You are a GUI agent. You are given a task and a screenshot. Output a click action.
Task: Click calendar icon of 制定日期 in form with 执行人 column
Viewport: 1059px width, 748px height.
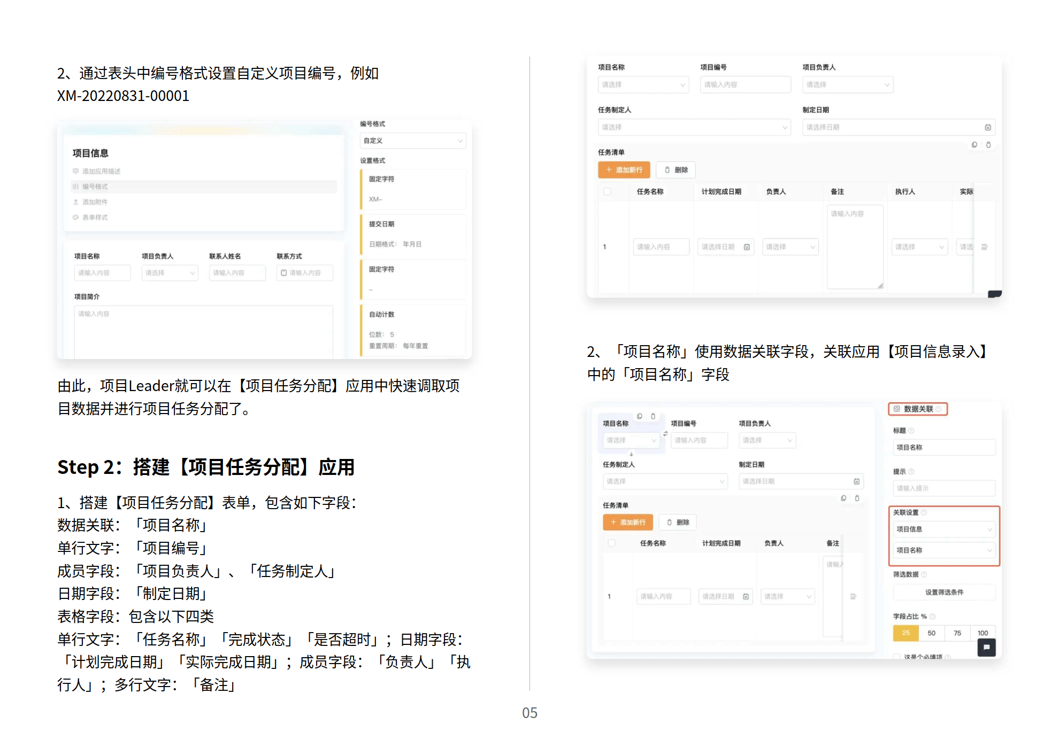988,127
